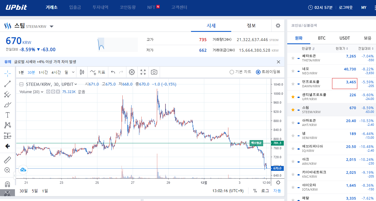Open the MY account link
This screenshot has height=201, width=376.
pos(364,7)
